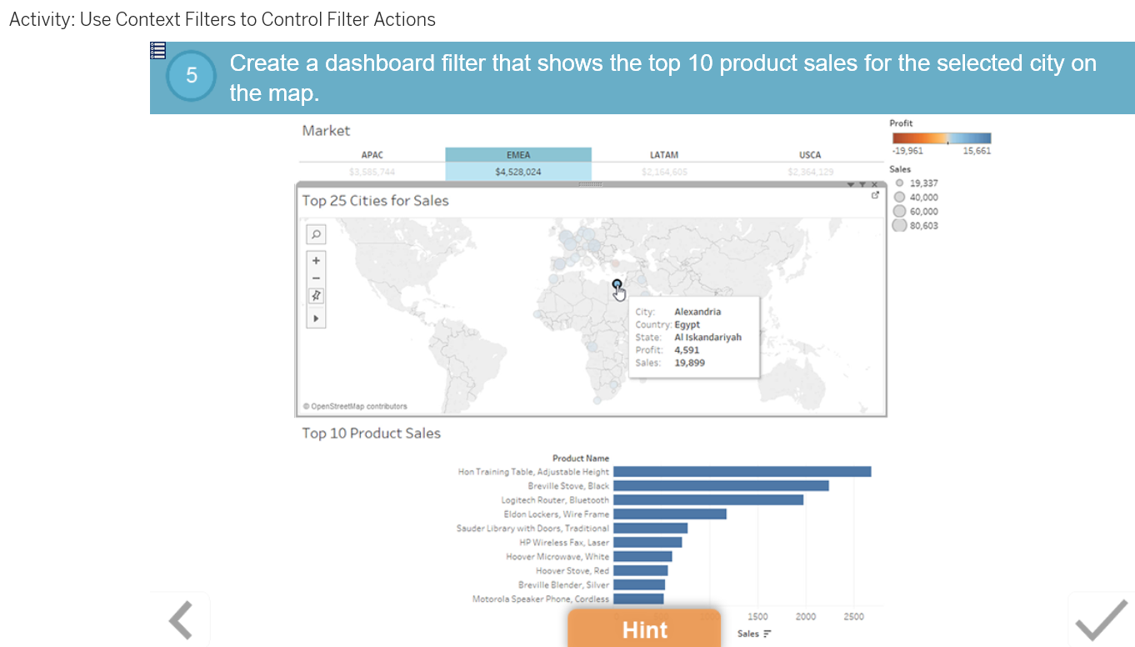Click the OpenStreetMap contributors attribution
The height and width of the screenshot is (647, 1135).
click(355, 407)
